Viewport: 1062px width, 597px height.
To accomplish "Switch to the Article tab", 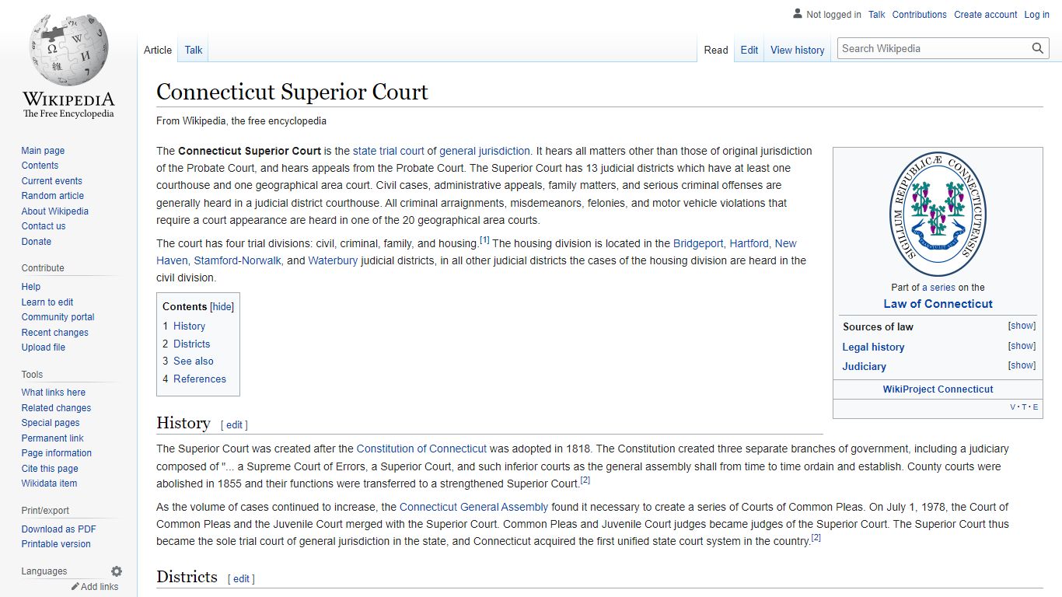I will (158, 50).
